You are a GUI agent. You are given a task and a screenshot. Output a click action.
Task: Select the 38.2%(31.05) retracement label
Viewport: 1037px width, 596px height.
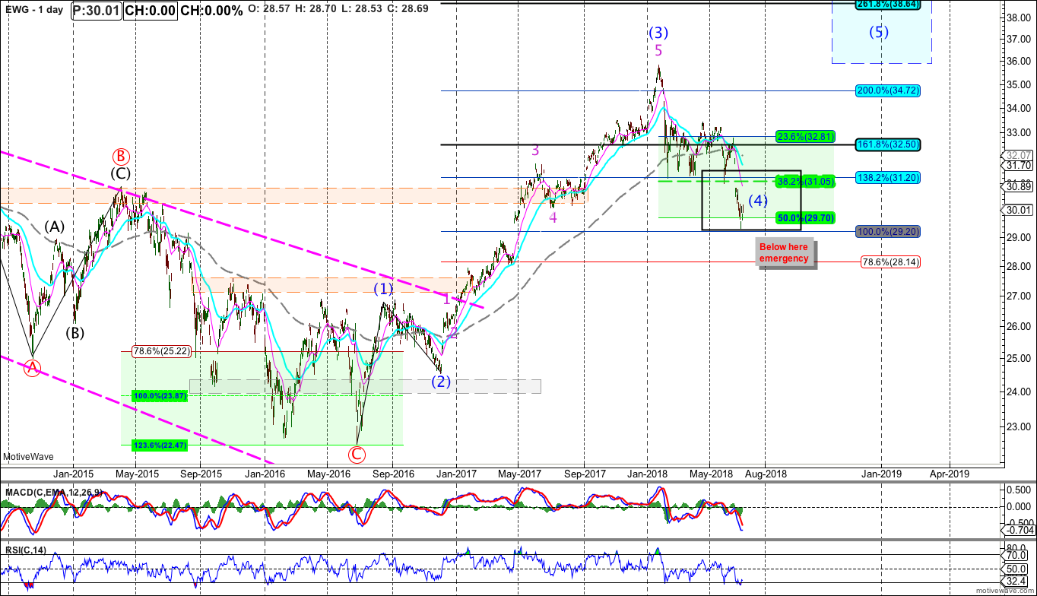(805, 182)
